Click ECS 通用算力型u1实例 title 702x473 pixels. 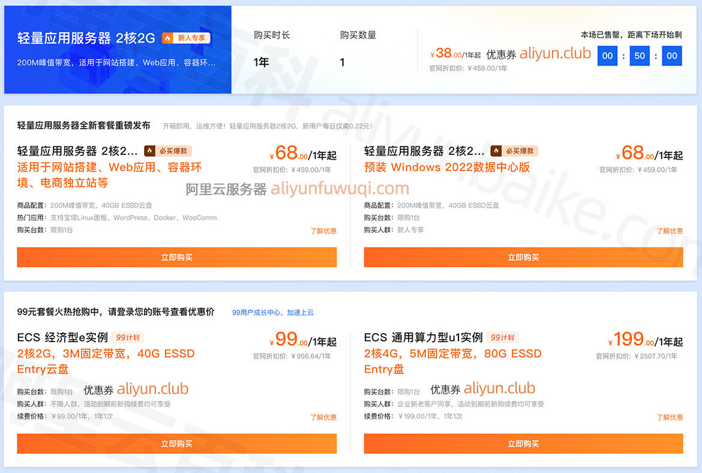pyautogui.click(x=424, y=337)
